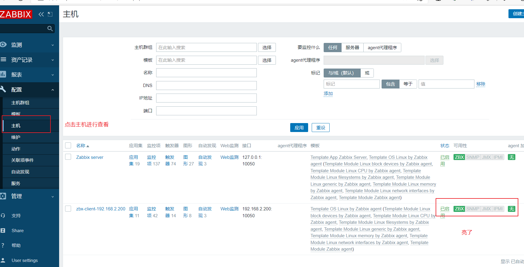Open 帮助 in sidebar
This screenshot has height=267, width=524.
(x=16, y=245)
